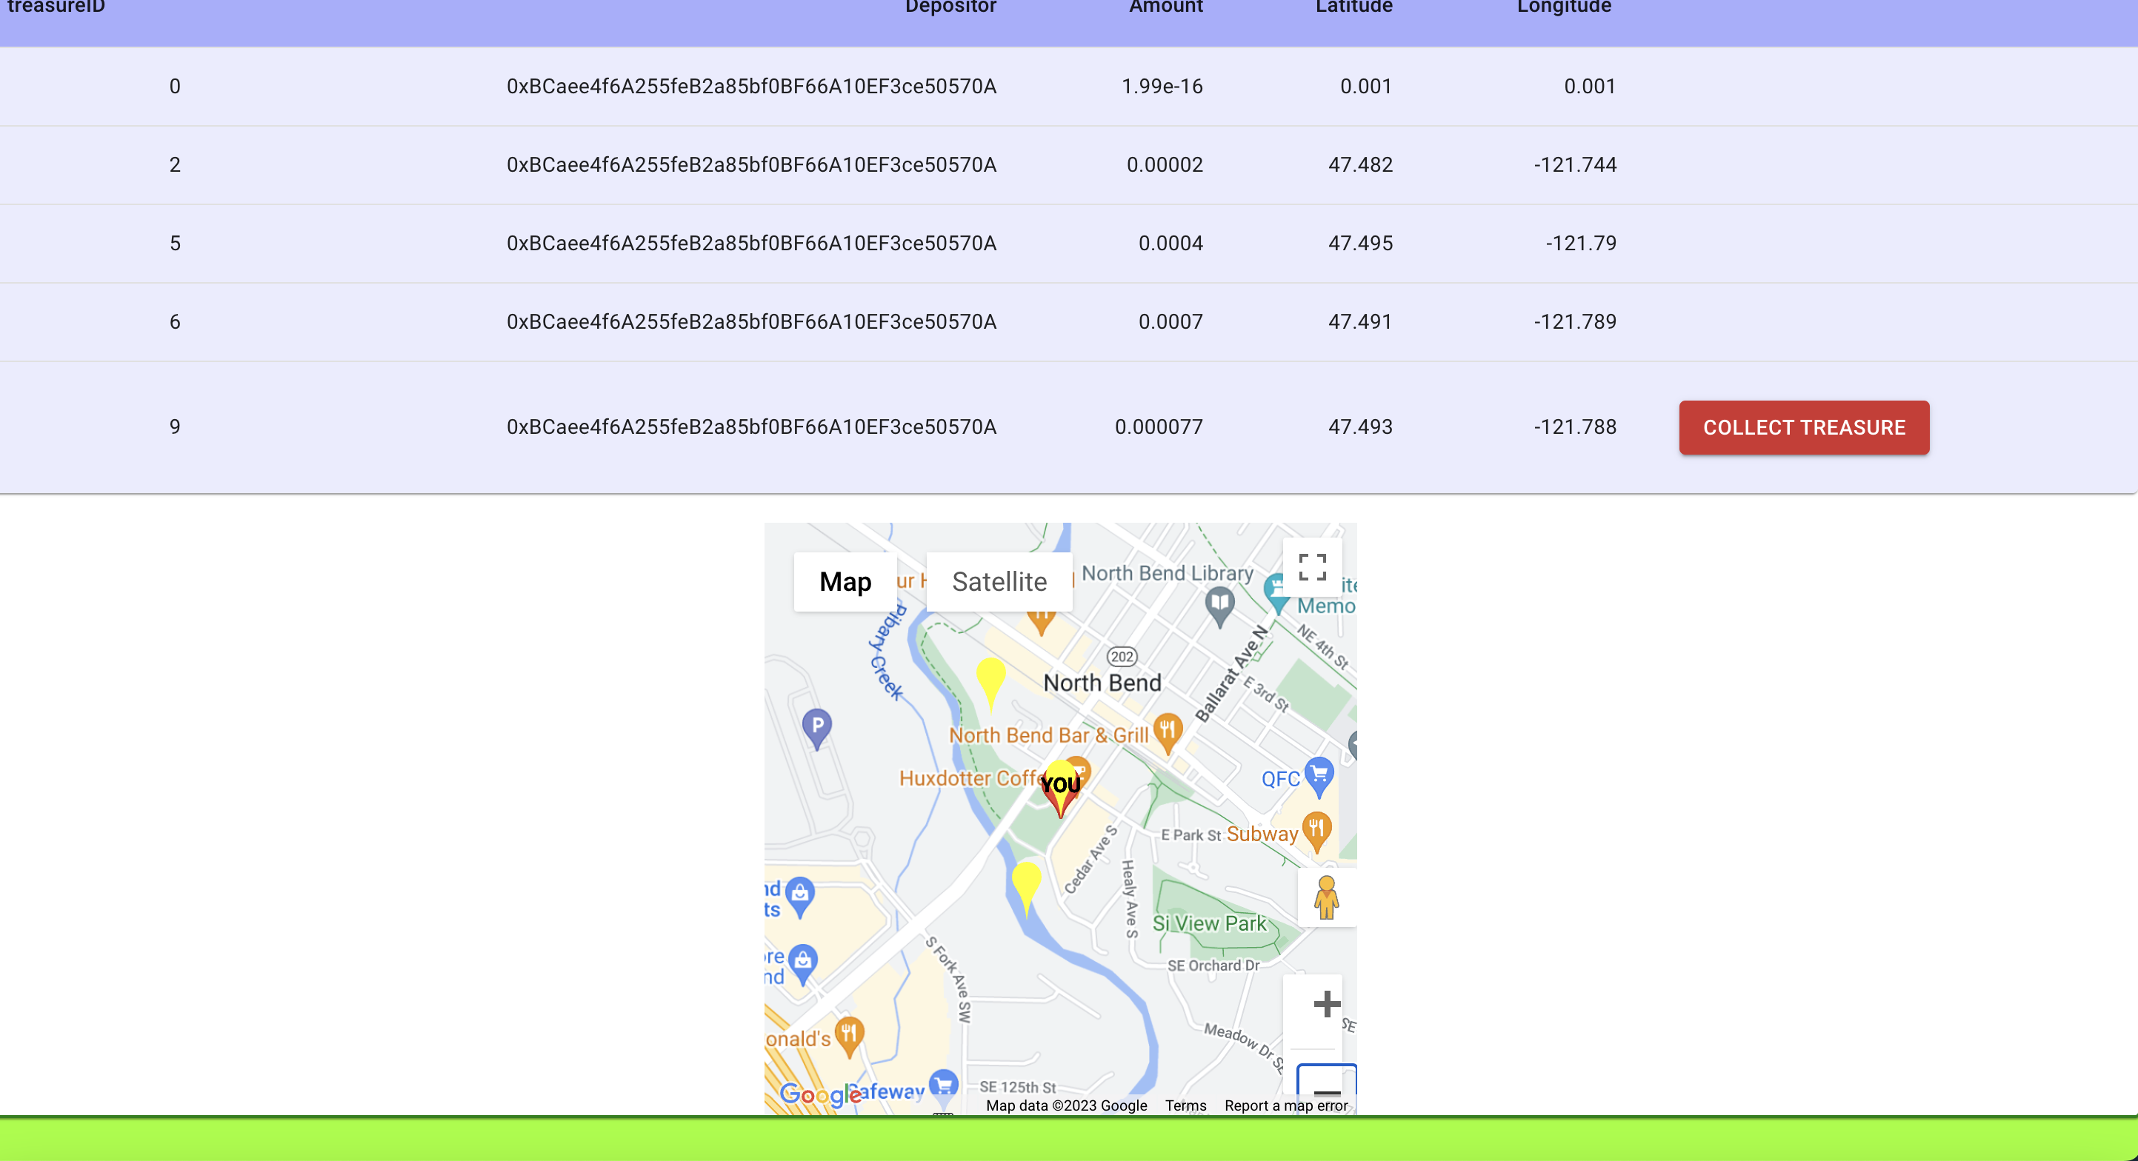Select treasure row with ID 5

coord(174,243)
